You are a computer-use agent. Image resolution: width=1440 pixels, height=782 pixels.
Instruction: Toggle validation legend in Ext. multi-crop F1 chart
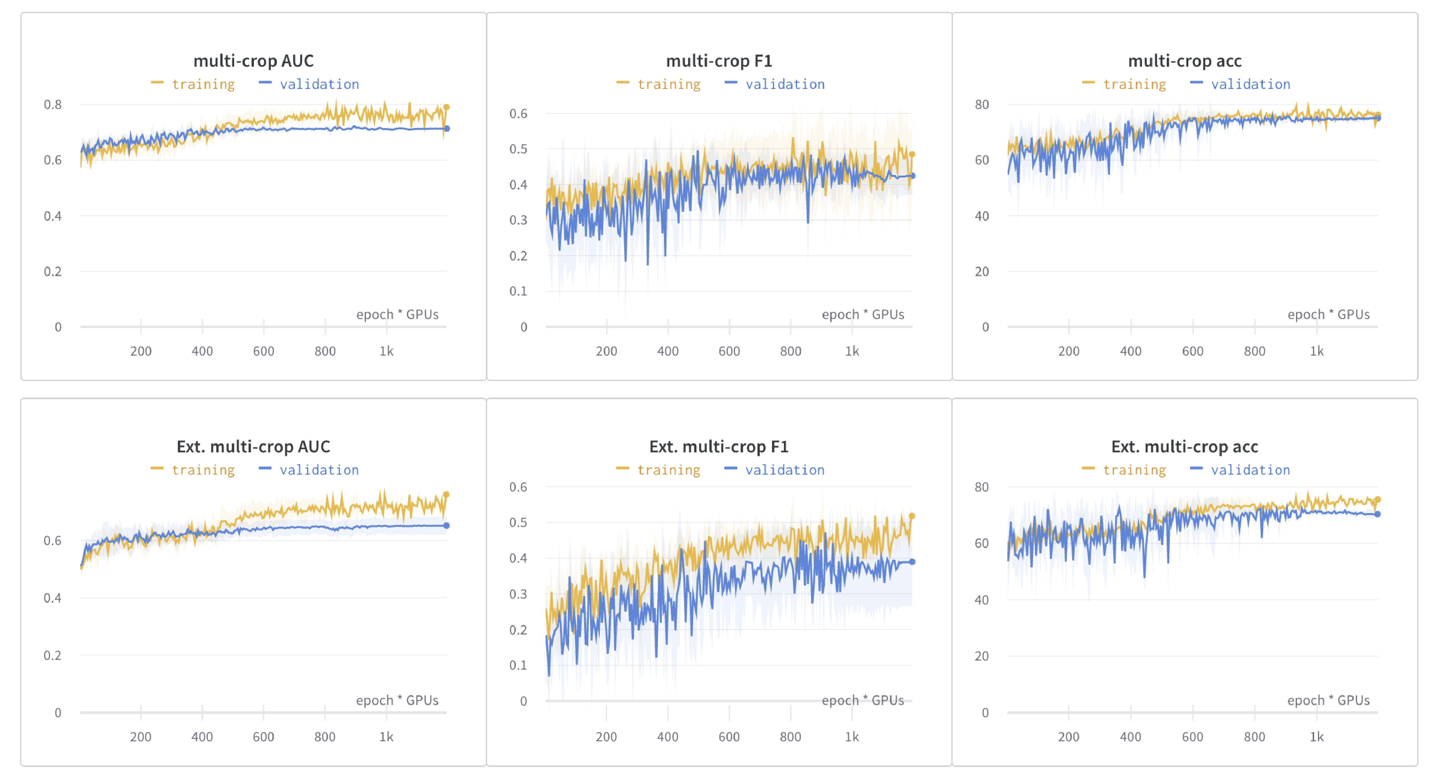[775, 470]
